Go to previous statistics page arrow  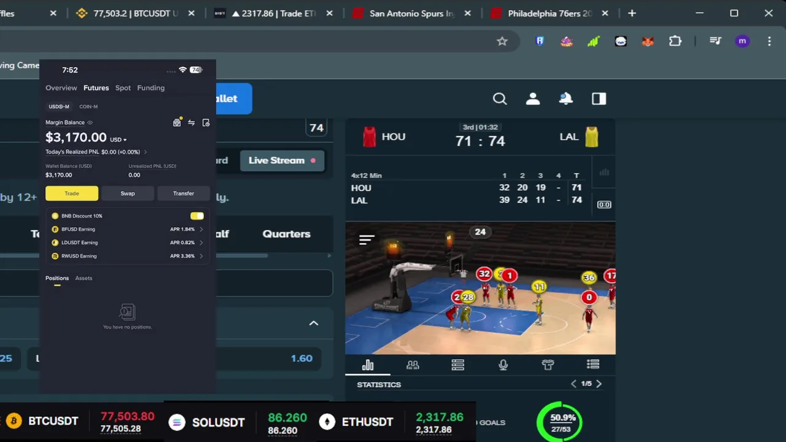pos(574,384)
